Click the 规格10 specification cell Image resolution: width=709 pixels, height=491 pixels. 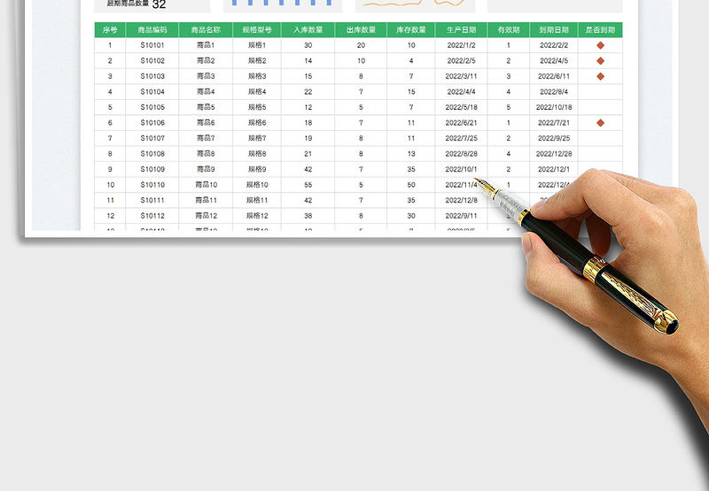(257, 185)
